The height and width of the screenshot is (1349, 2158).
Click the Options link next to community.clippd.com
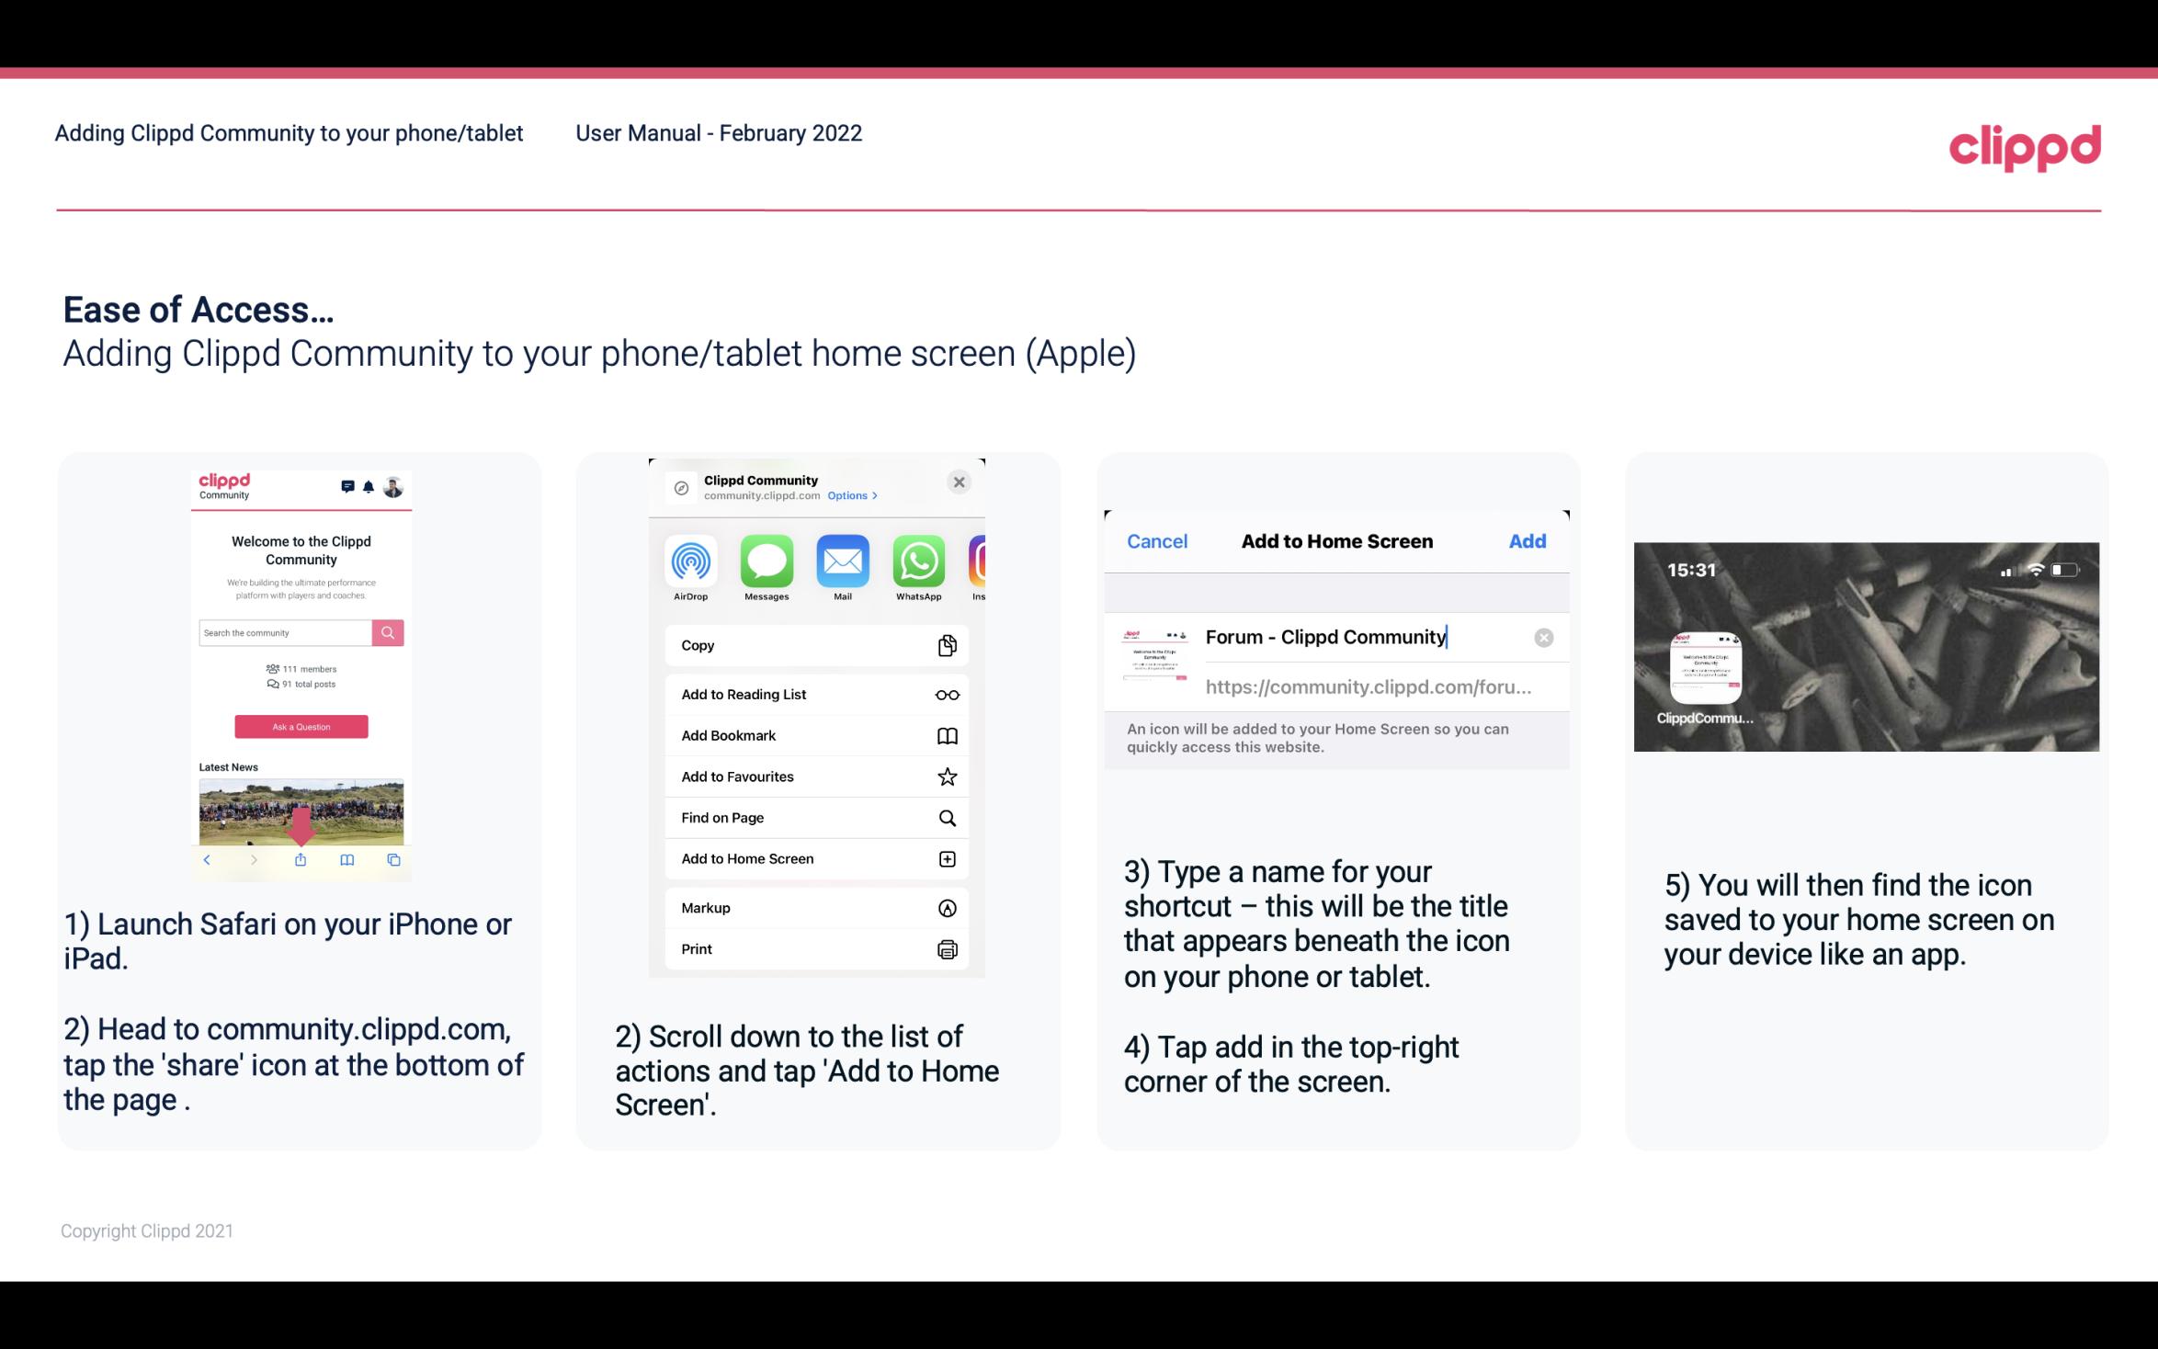[848, 496]
